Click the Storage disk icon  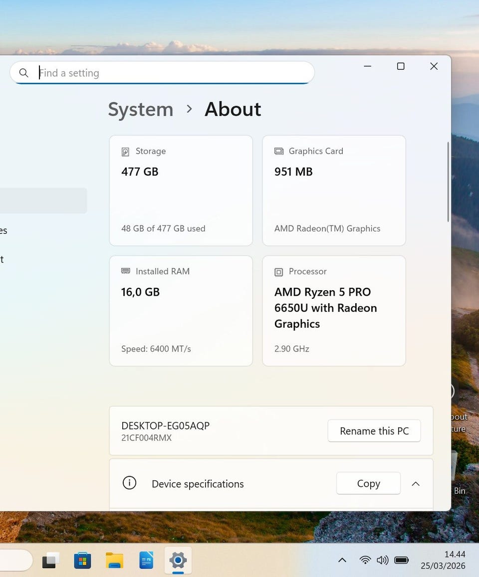click(x=125, y=152)
